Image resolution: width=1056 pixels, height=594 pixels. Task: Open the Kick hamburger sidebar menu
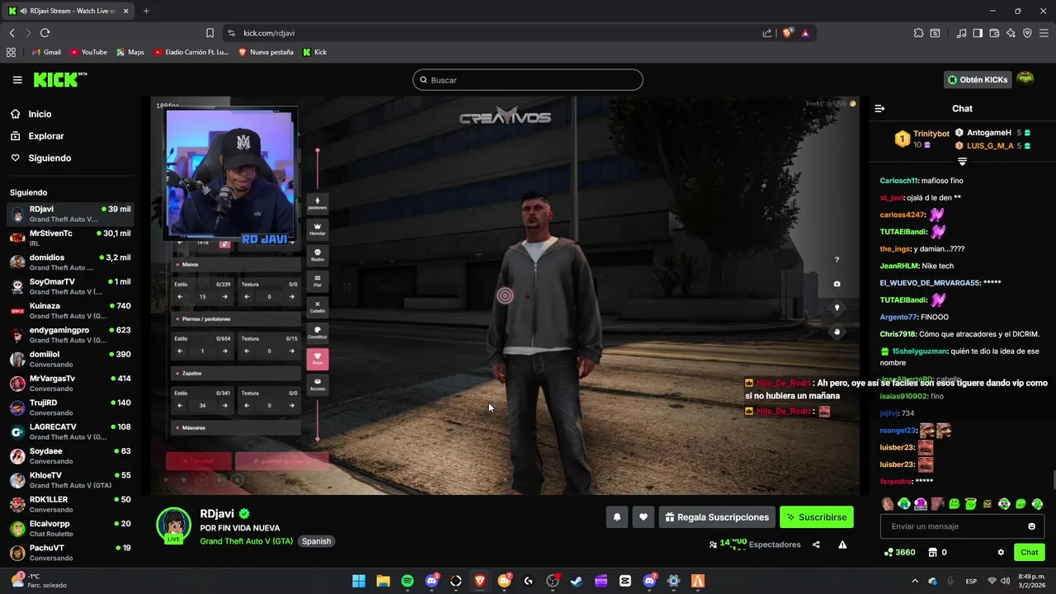click(x=17, y=80)
